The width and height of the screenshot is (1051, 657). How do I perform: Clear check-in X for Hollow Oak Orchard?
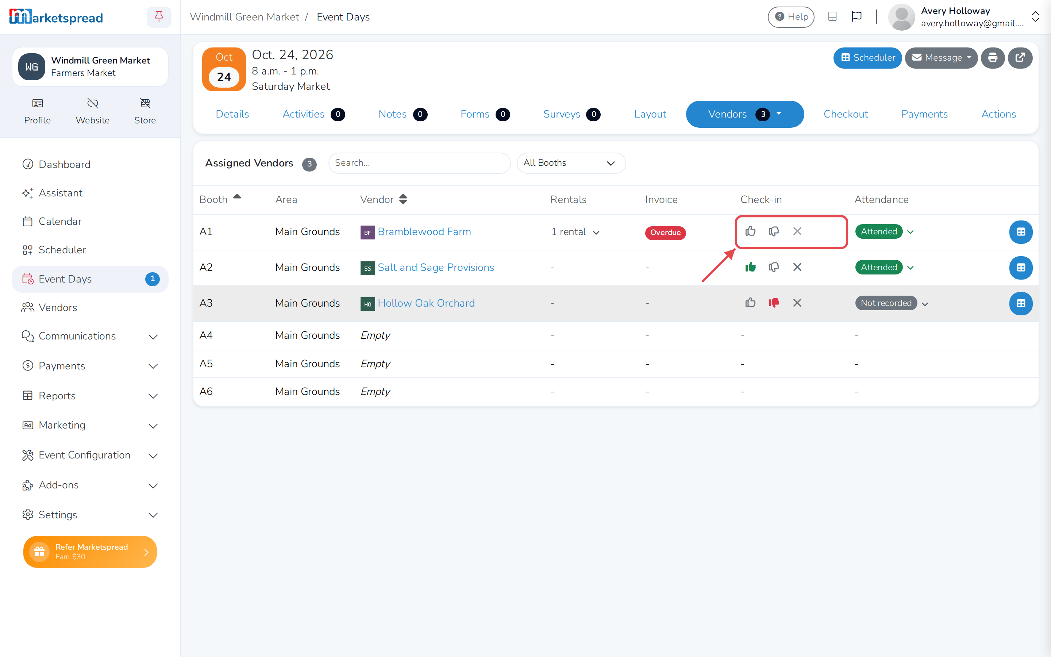[x=797, y=303]
